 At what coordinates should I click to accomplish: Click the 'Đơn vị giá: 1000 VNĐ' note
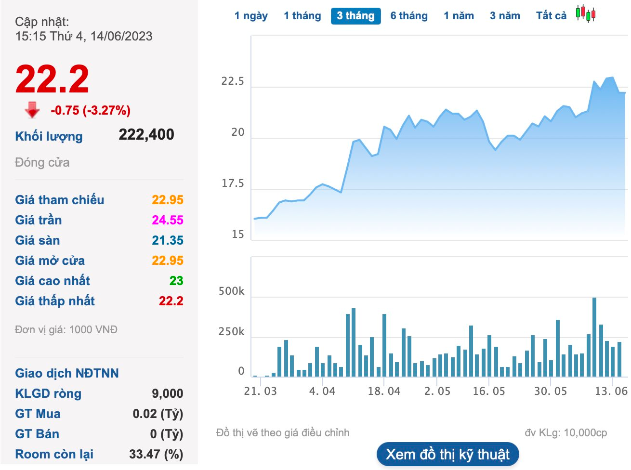(x=66, y=330)
